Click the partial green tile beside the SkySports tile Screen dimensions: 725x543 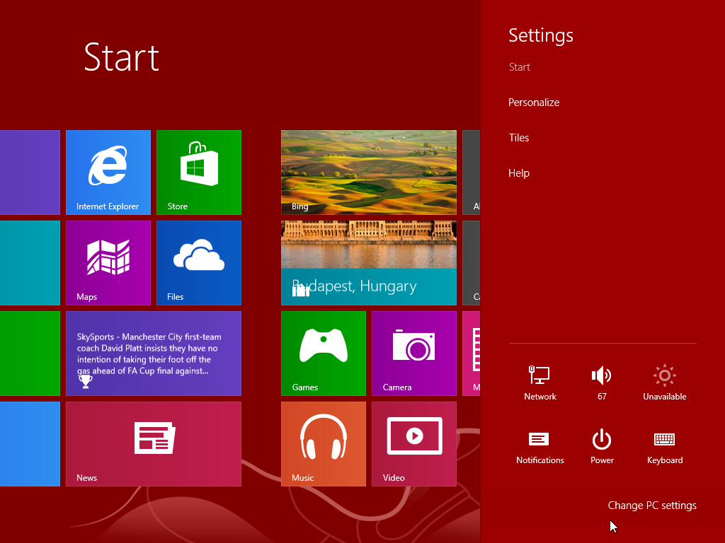[30, 354]
